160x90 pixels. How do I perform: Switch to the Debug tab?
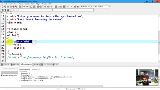[x=36, y=64]
